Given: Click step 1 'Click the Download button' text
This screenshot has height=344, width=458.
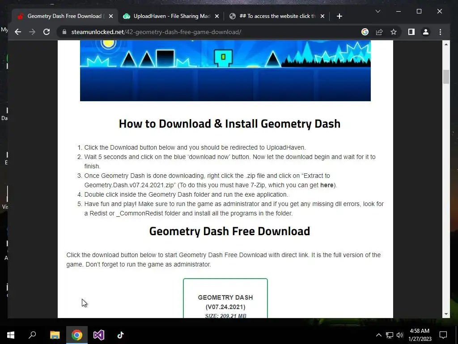Looking at the screenshot, I should pos(195,147).
